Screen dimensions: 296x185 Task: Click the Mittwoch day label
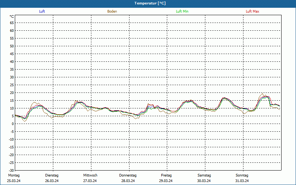pyautogui.click(x=90, y=175)
